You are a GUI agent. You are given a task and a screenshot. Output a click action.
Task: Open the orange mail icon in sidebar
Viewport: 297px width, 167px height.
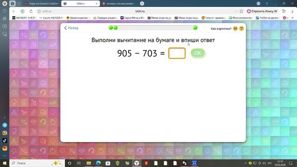click(x=5, y=148)
